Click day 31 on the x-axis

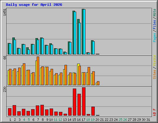click(x=148, y=120)
